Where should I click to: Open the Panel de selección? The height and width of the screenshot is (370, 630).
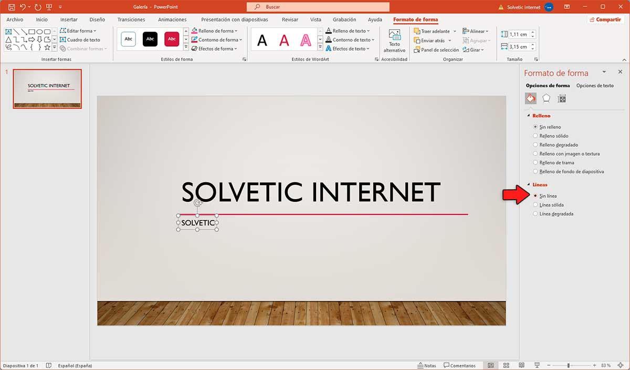click(436, 50)
